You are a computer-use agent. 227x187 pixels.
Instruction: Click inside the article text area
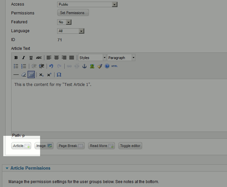119,105
